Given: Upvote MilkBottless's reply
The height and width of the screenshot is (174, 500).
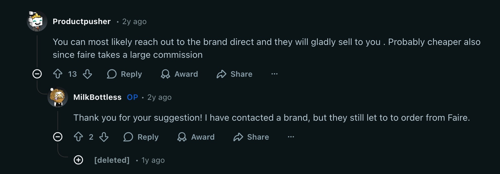Looking at the screenshot, I should click(x=78, y=137).
